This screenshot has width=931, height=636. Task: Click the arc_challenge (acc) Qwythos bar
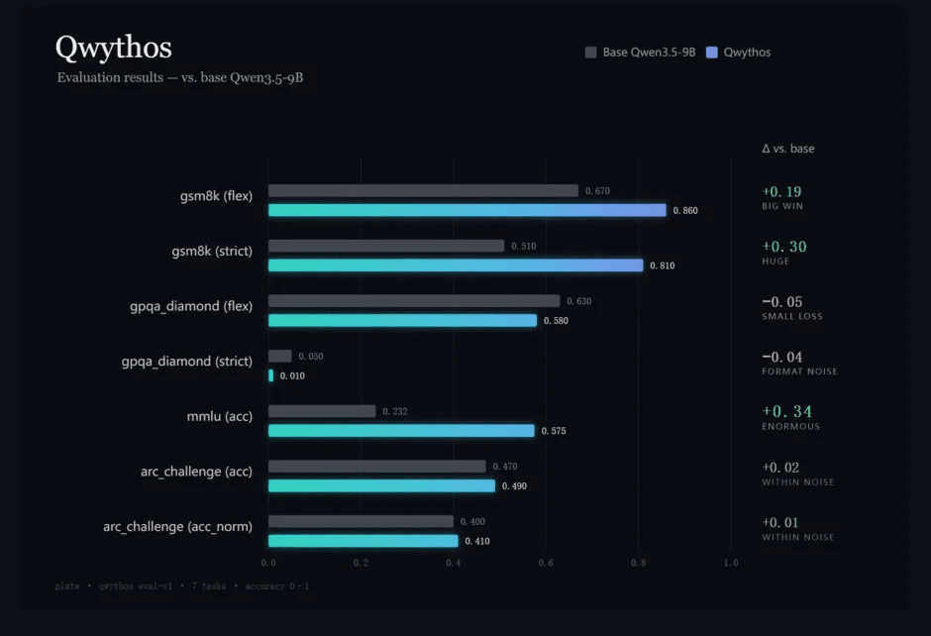pyautogui.click(x=381, y=485)
